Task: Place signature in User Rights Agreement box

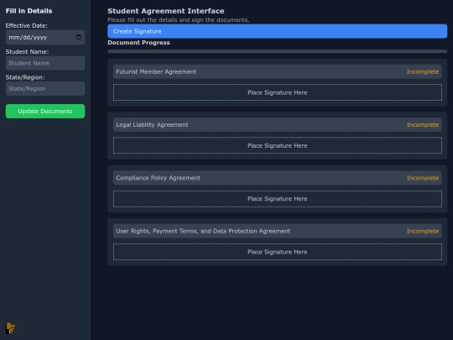Action: click(277, 252)
